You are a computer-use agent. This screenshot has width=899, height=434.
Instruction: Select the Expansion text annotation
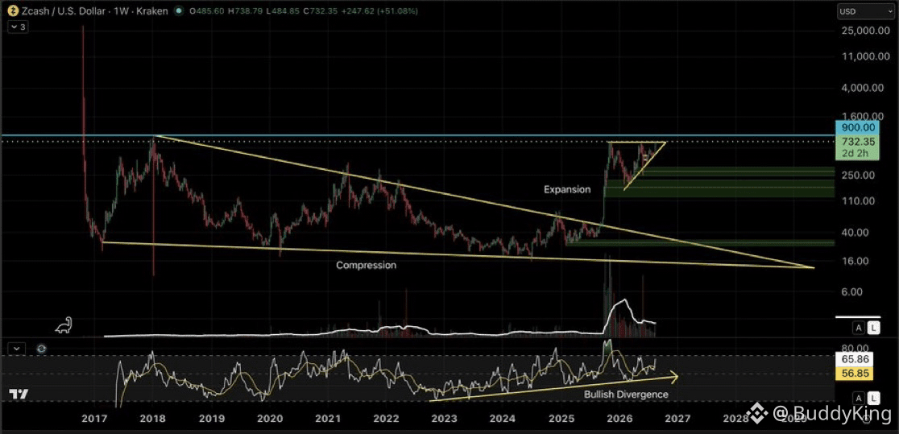tap(567, 189)
